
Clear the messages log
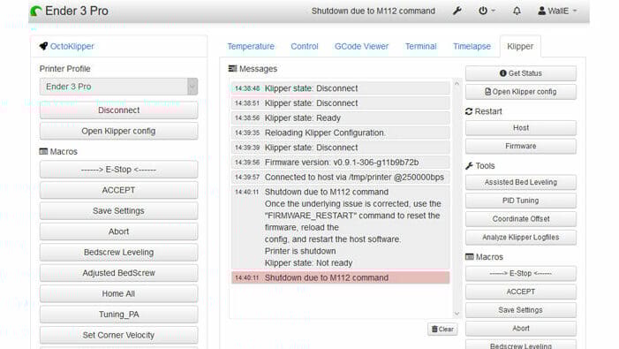442,330
